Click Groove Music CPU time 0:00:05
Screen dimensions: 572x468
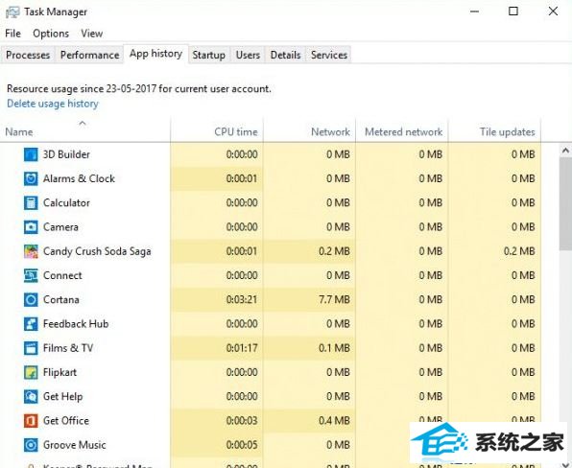242,445
